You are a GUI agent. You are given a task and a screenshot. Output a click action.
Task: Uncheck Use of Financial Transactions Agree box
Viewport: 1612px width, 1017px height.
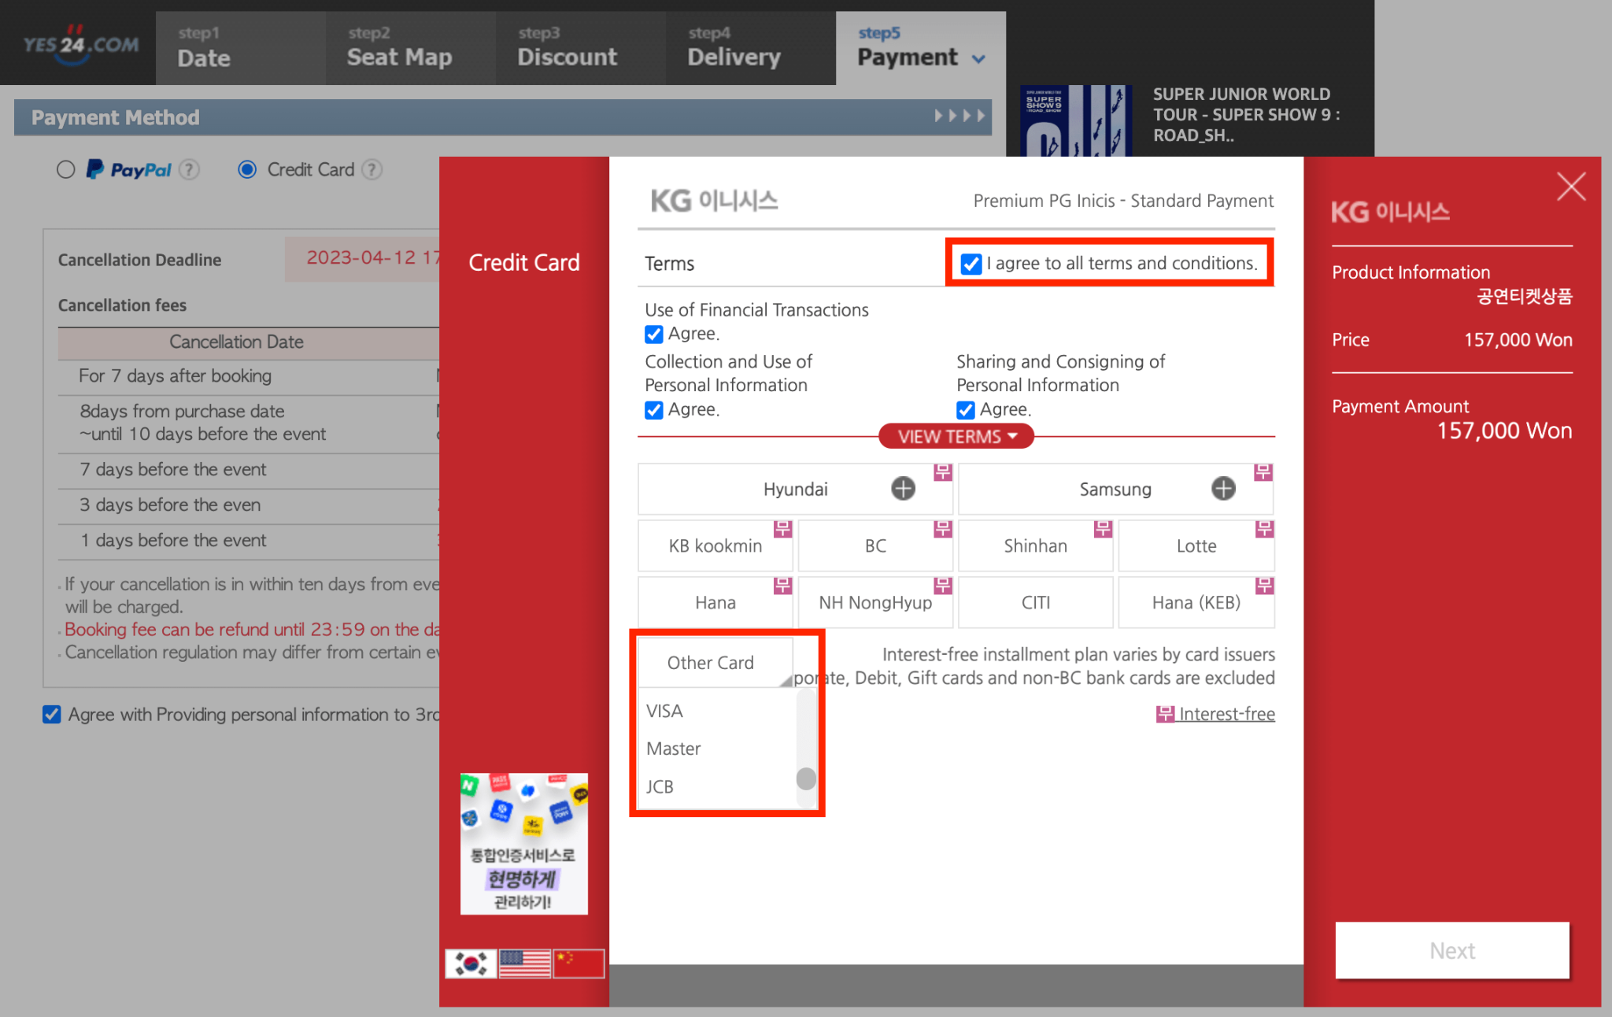click(654, 335)
